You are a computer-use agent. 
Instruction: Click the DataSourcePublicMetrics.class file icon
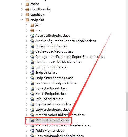32,62
